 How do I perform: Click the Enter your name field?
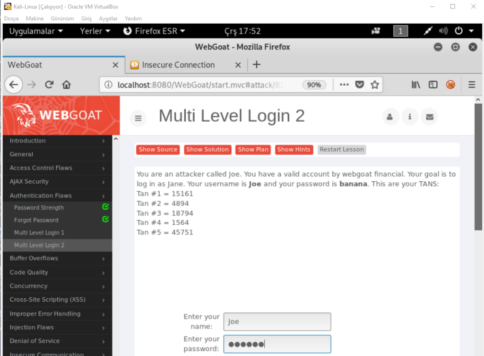point(277,322)
